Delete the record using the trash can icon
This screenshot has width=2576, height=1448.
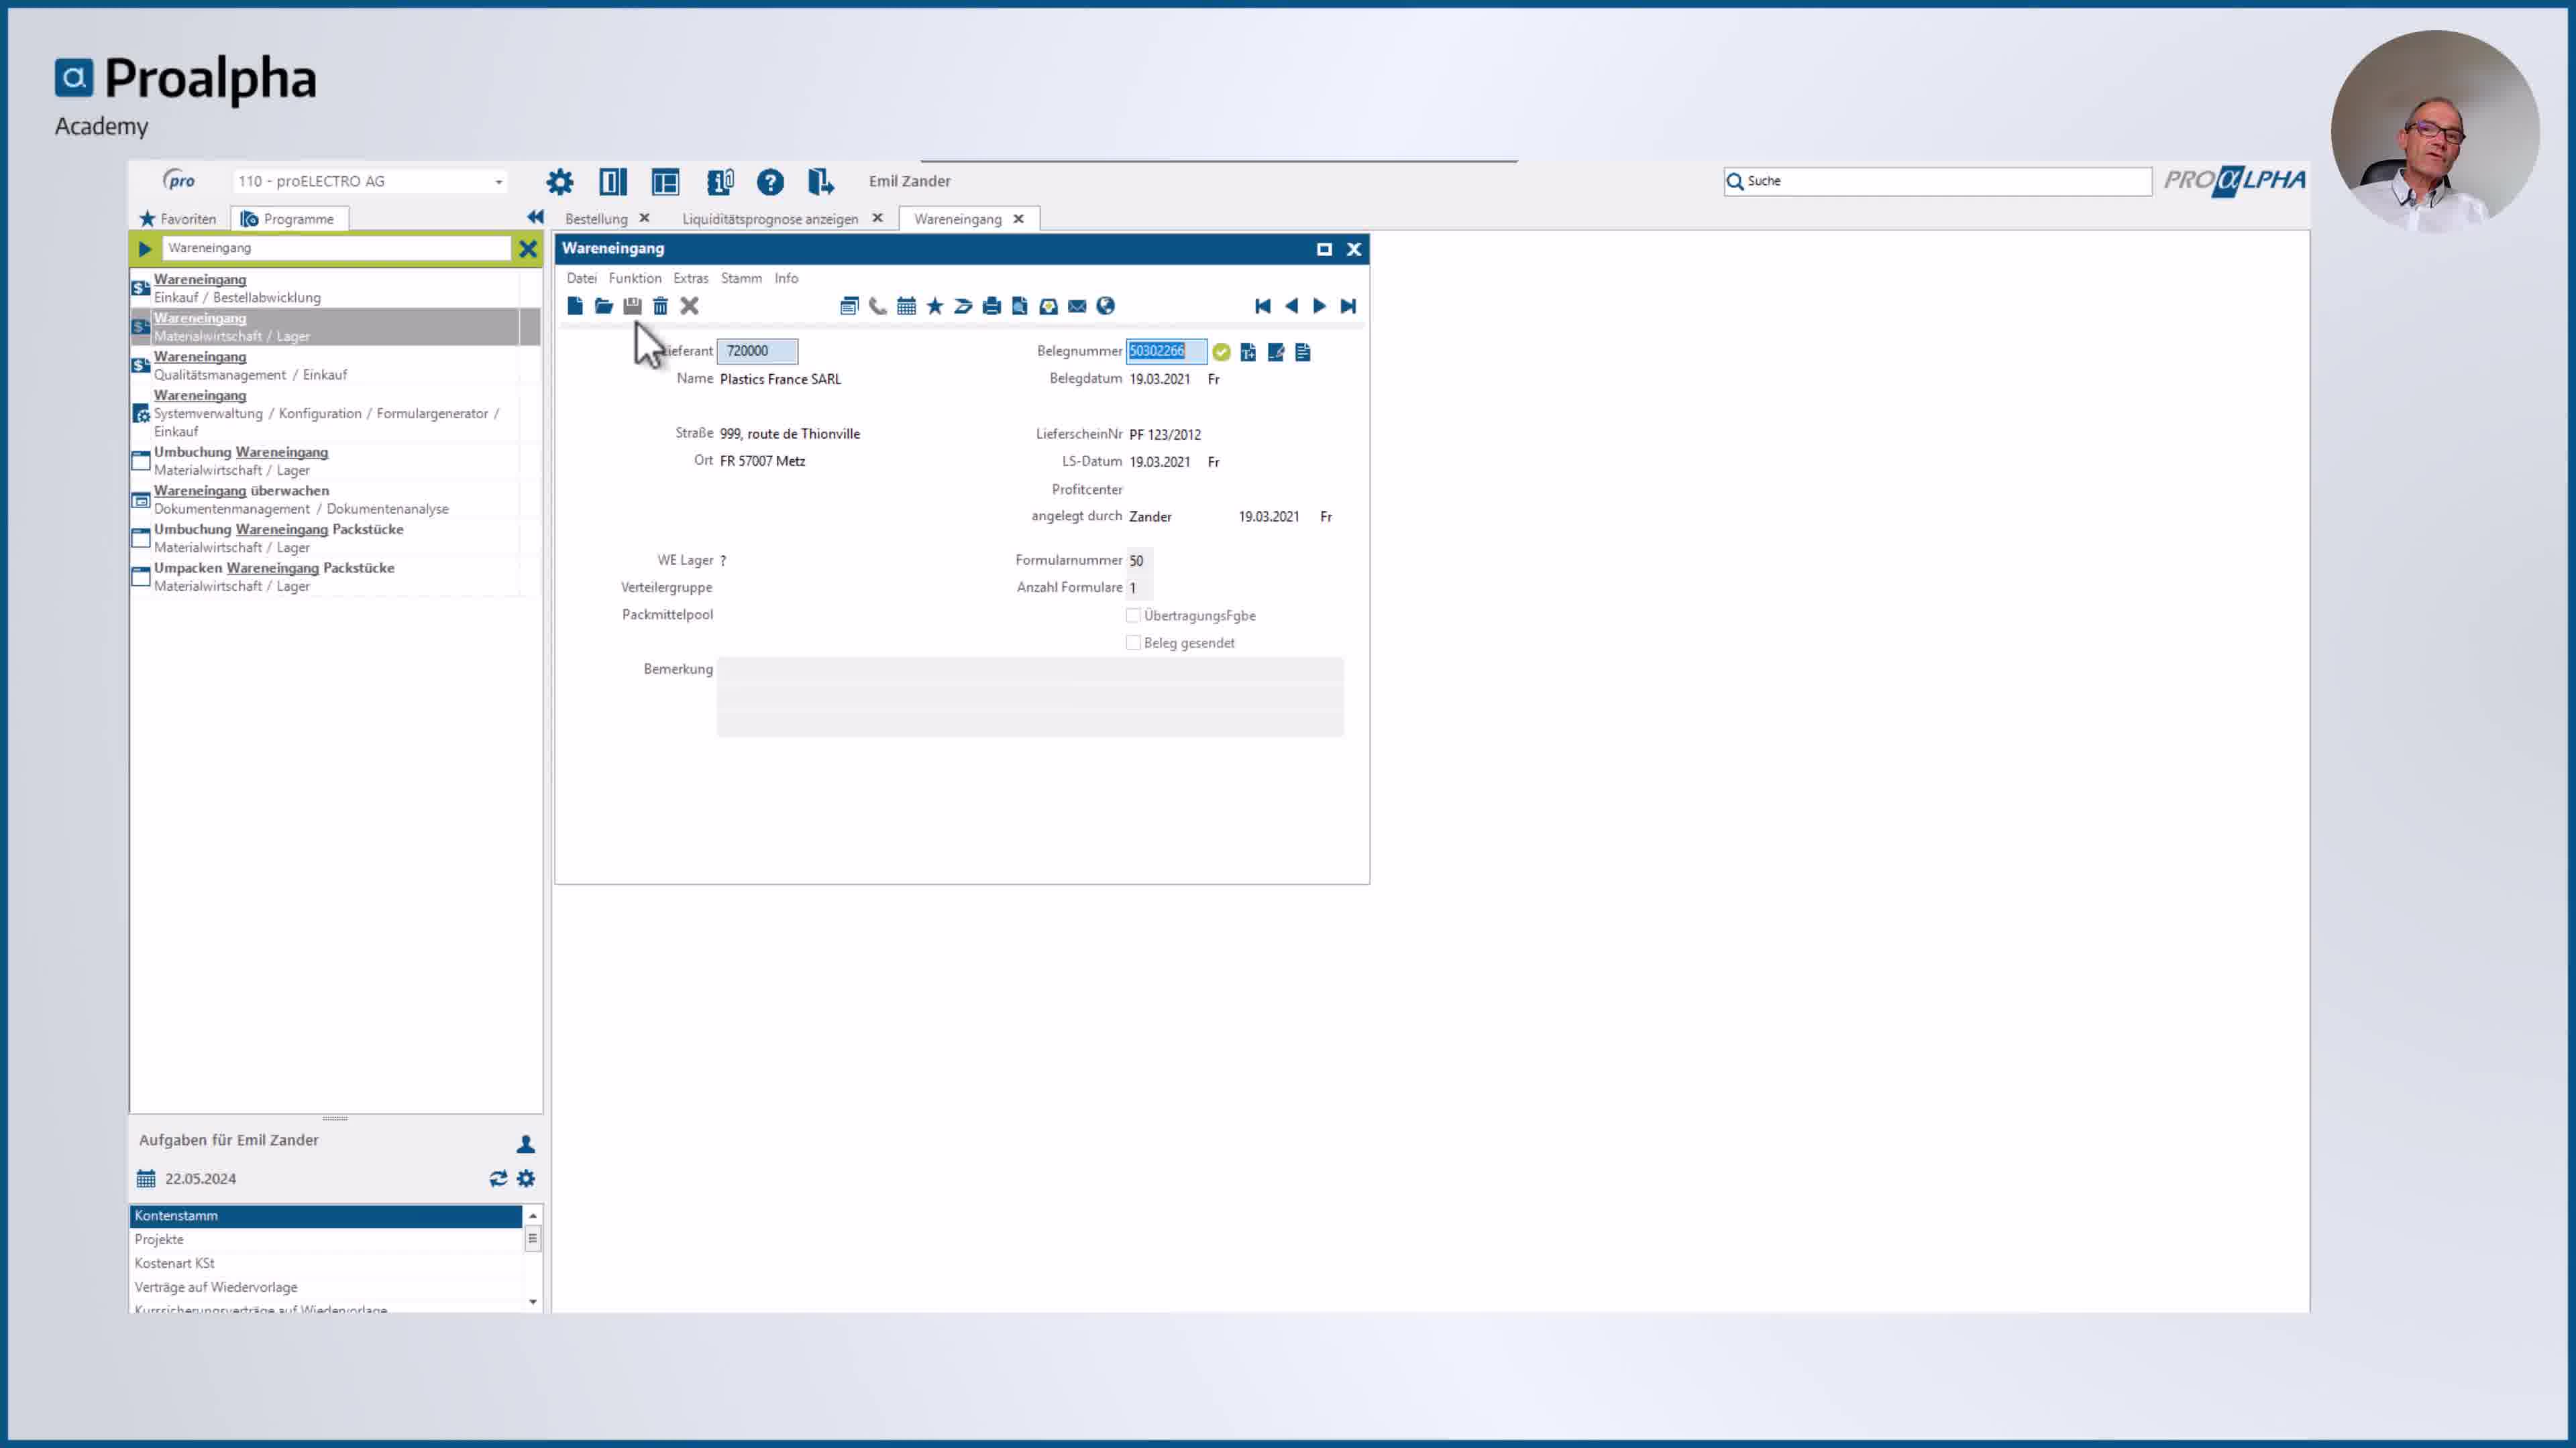click(660, 306)
